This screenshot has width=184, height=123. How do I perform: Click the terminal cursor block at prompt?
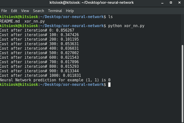tap(109, 85)
